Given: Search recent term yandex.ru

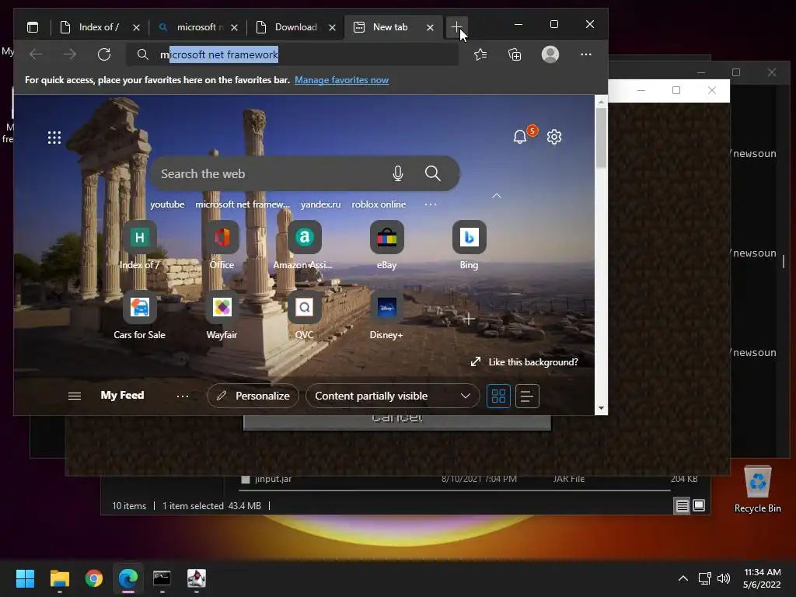Looking at the screenshot, I should [321, 204].
